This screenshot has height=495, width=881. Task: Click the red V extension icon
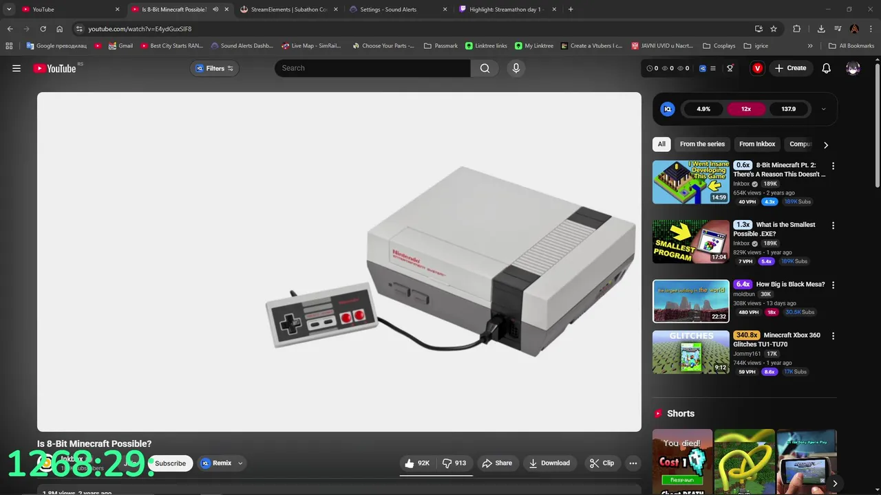point(757,68)
